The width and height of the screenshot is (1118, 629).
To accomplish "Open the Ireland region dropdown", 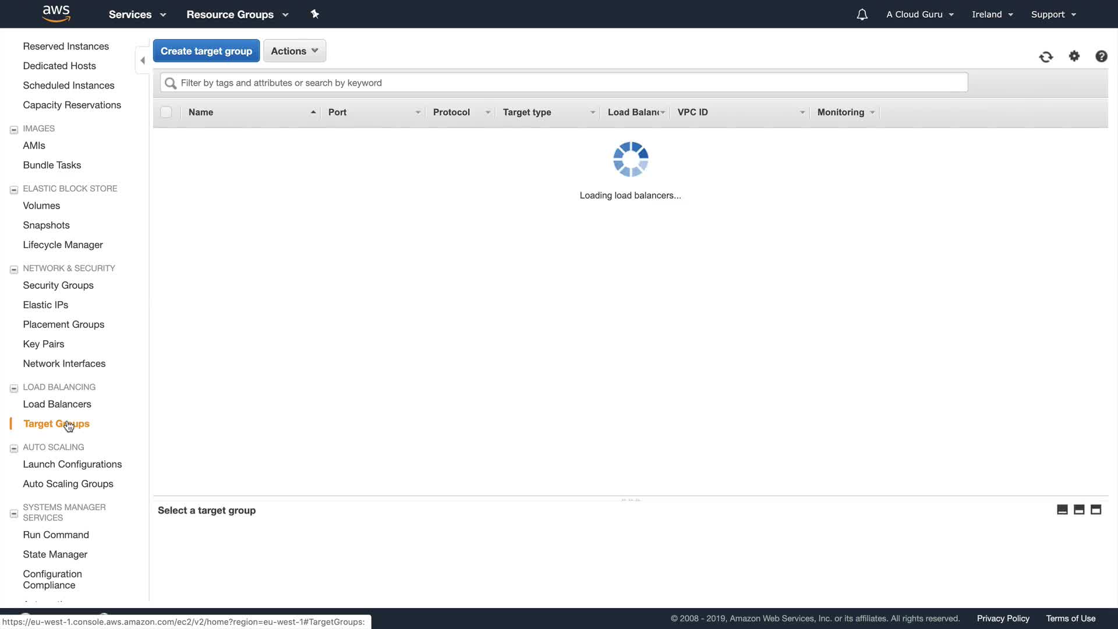I will click(992, 15).
